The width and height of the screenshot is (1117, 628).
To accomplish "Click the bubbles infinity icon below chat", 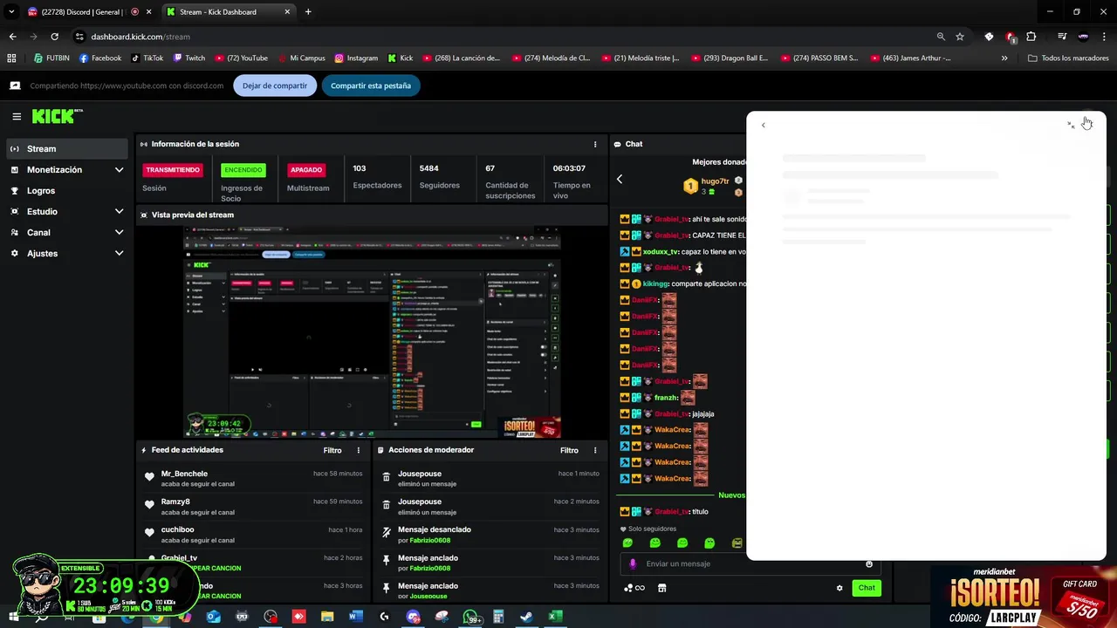I will (634, 588).
